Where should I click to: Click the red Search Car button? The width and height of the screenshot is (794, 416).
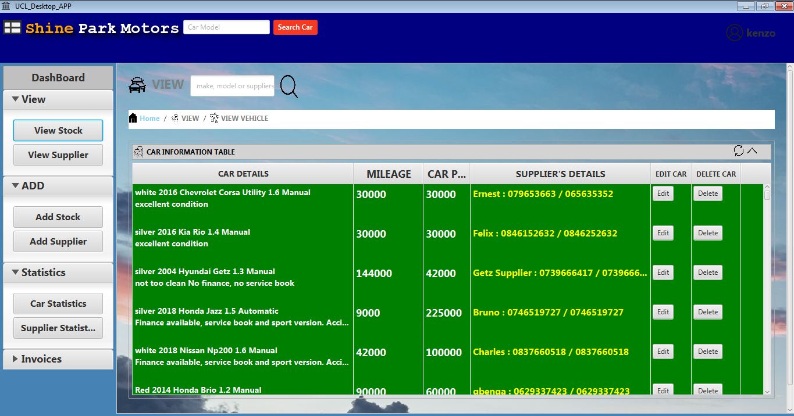[x=295, y=27]
